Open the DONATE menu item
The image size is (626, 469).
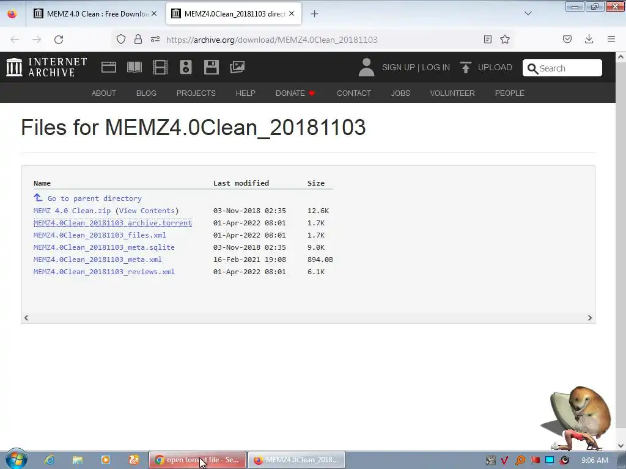coord(295,93)
